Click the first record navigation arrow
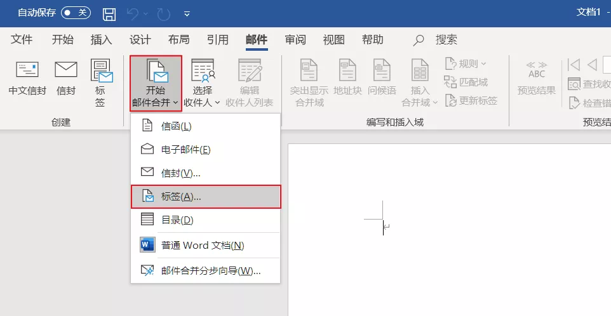The width and height of the screenshot is (611, 316). (x=574, y=65)
